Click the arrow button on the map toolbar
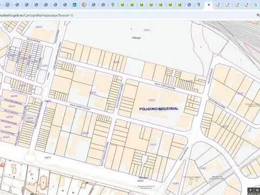The height and width of the screenshot is (195, 260). (250, 190)
